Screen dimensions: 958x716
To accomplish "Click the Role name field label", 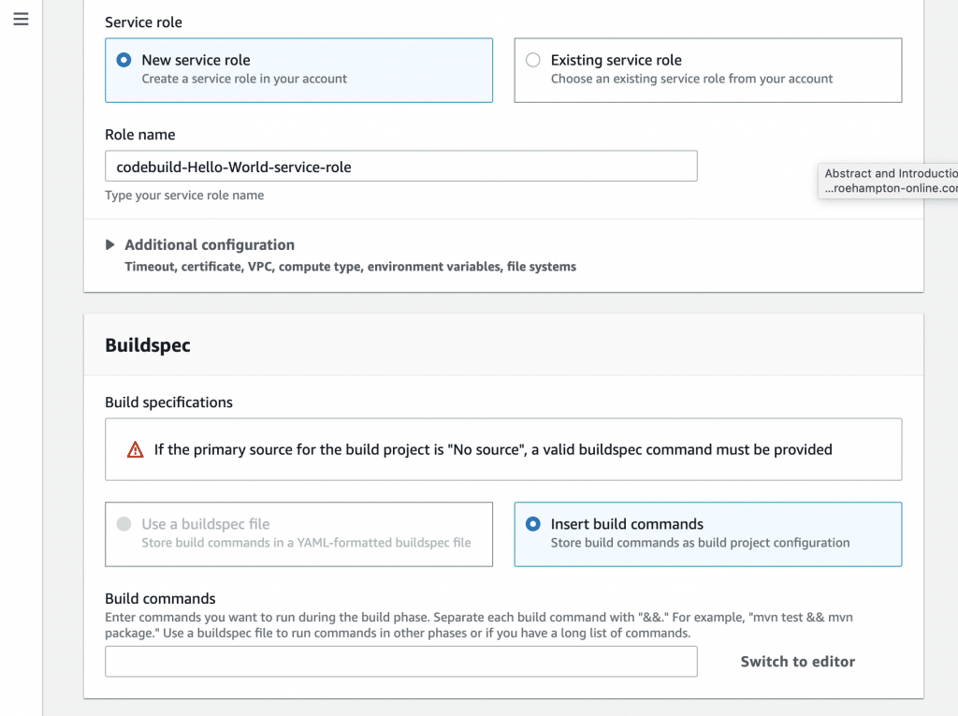I will pos(139,135).
